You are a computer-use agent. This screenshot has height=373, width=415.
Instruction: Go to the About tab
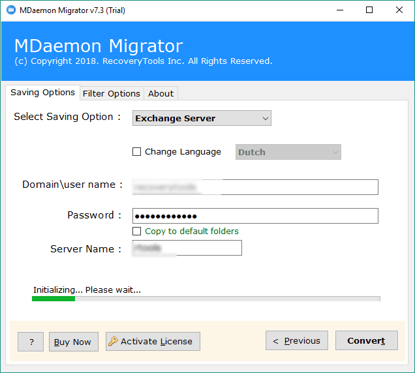tap(161, 93)
